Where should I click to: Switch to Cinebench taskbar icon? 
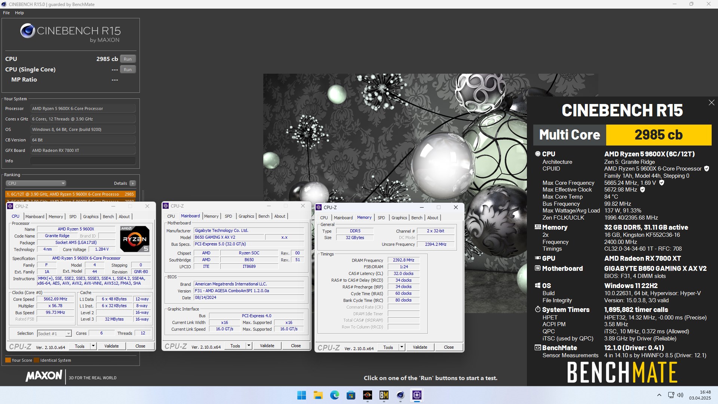pos(400,395)
